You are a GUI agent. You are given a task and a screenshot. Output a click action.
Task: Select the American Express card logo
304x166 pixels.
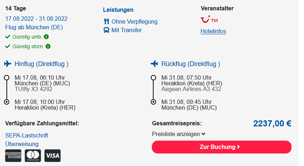13,156
